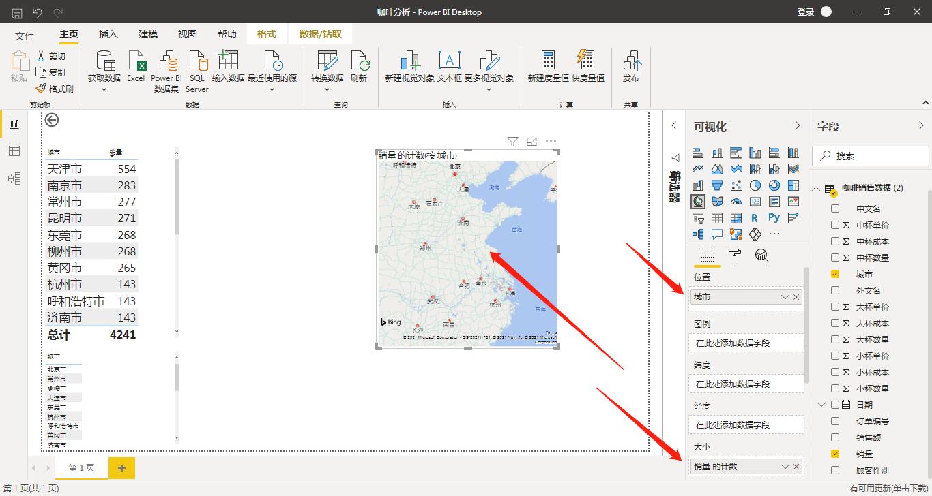
Task: Expand the Filters pane arrow
Action: pos(674,125)
